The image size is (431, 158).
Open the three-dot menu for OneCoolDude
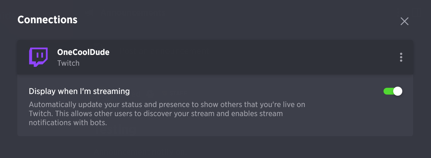(x=401, y=57)
